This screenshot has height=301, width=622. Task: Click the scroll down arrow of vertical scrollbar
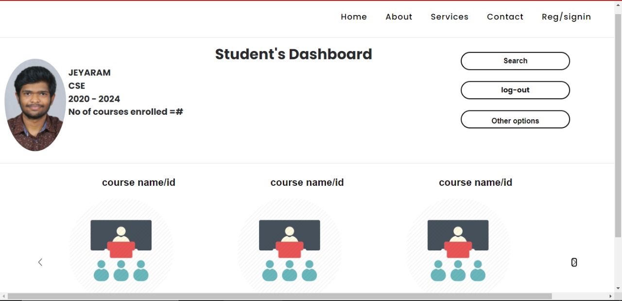pos(618,288)
